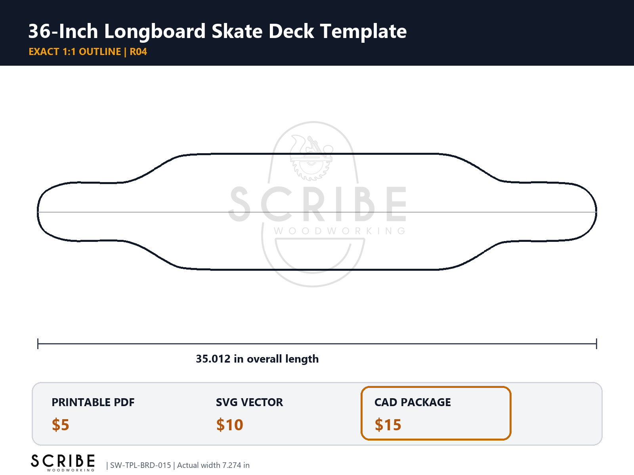634x475 pixels.
Task: Pick the SVG VECTOR $10 option
Action: click(250, 413)
